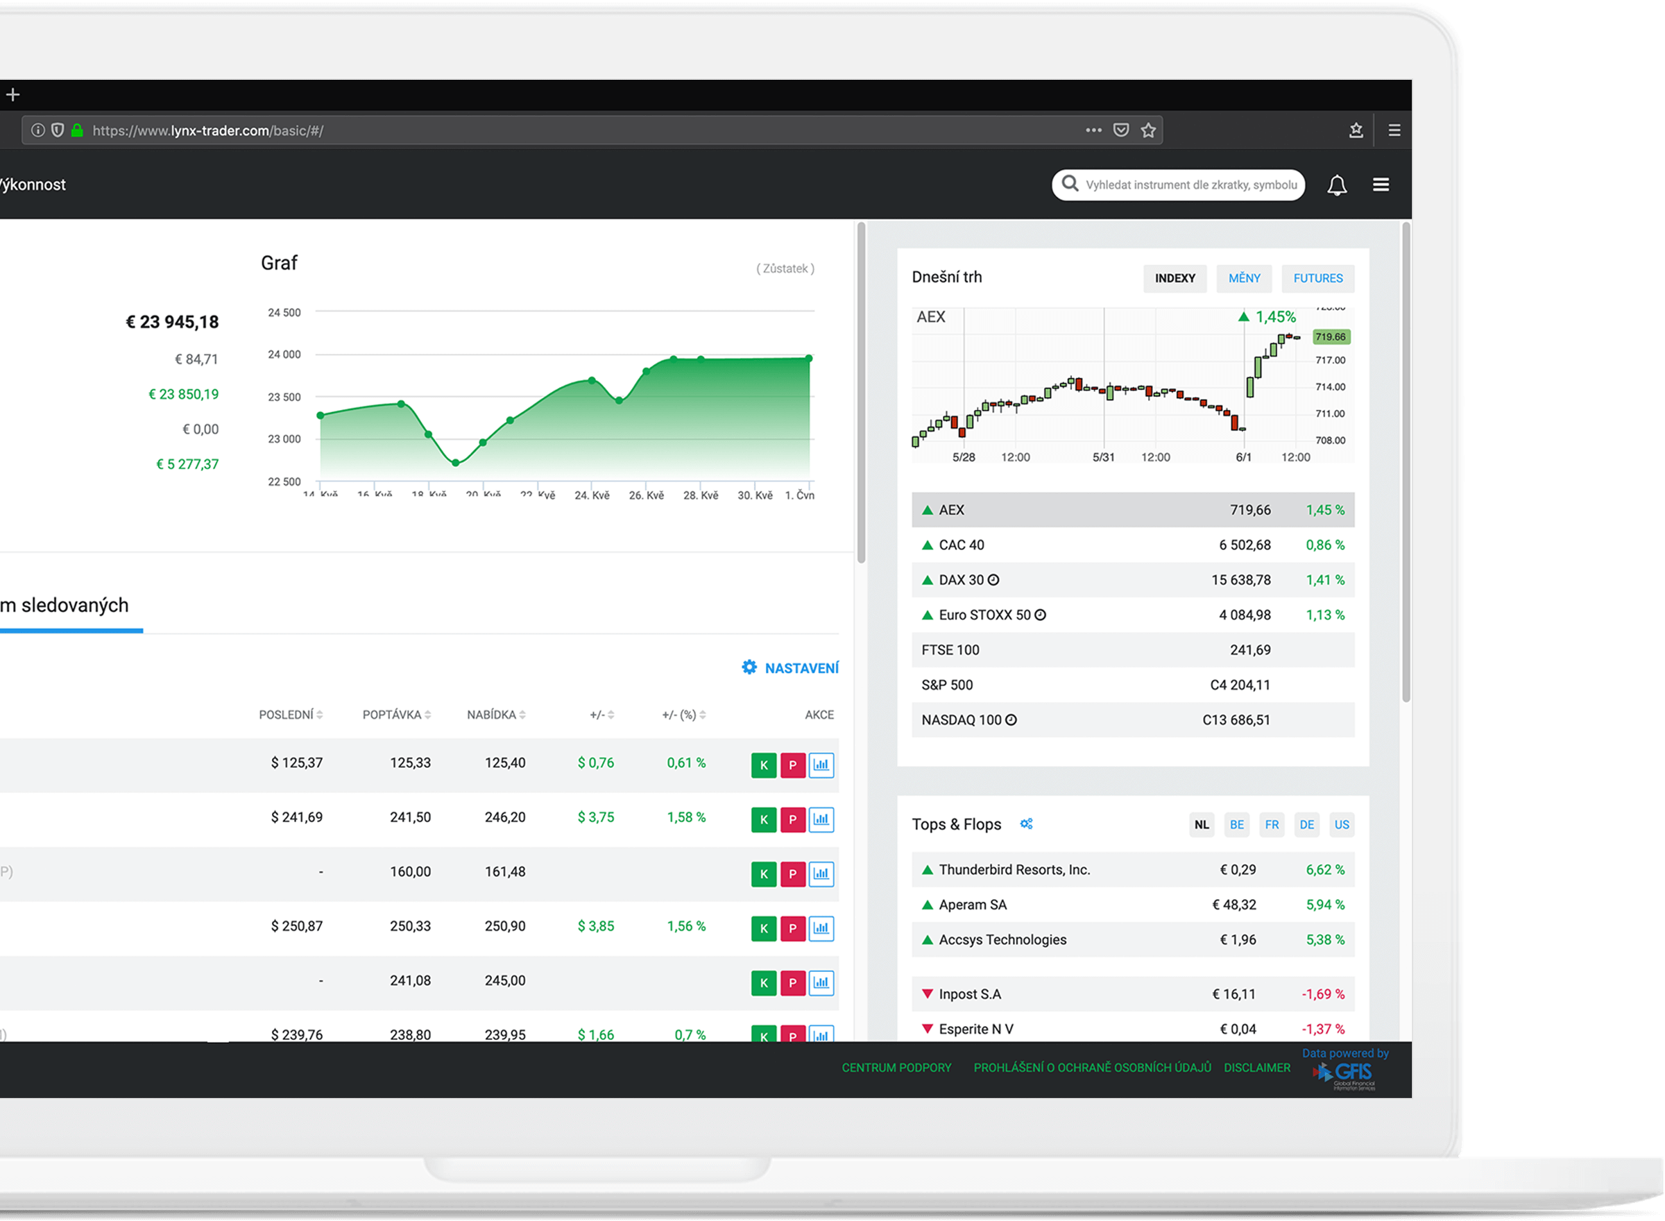Open chart icon in 160,00 row
The height and width of the screenshot is (1221, 1665).
[x=821, y=873]
